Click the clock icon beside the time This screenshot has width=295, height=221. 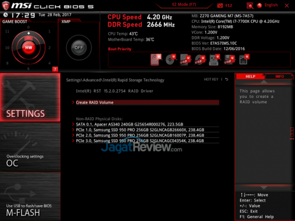click(x=5, y=15)
